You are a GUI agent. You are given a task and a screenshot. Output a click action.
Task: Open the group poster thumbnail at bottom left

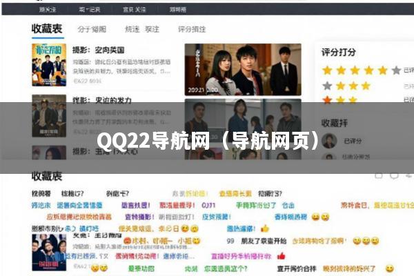[x=49, y=253]
